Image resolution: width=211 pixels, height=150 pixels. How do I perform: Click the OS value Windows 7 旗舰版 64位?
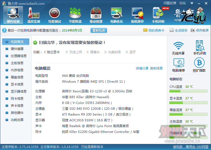click(x=94, y=82)
